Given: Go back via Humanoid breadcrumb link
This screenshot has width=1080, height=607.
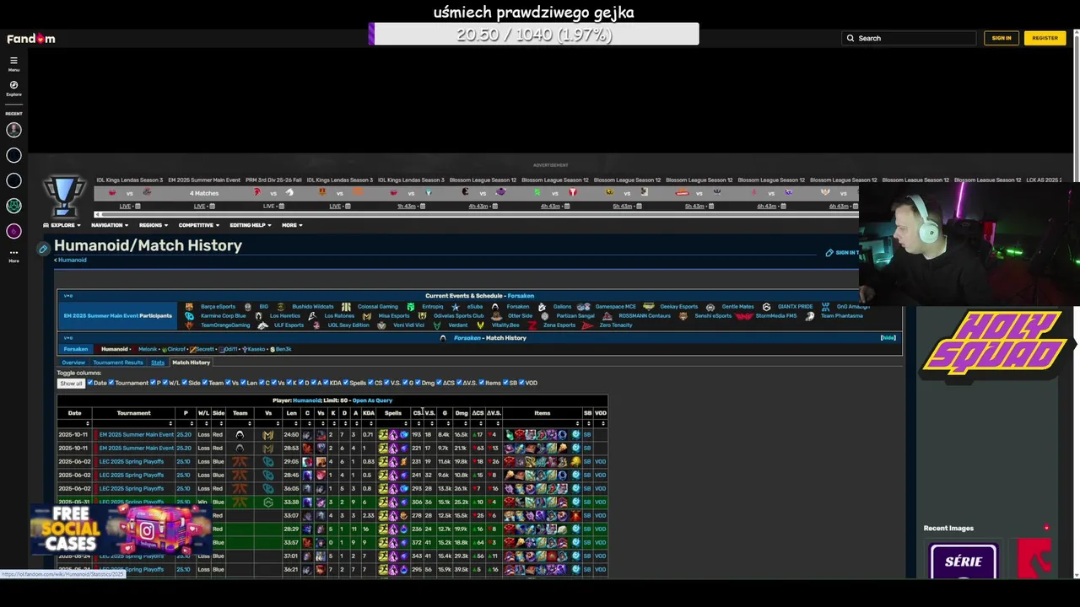Looking at the screenshot, I should click(73, 260).
